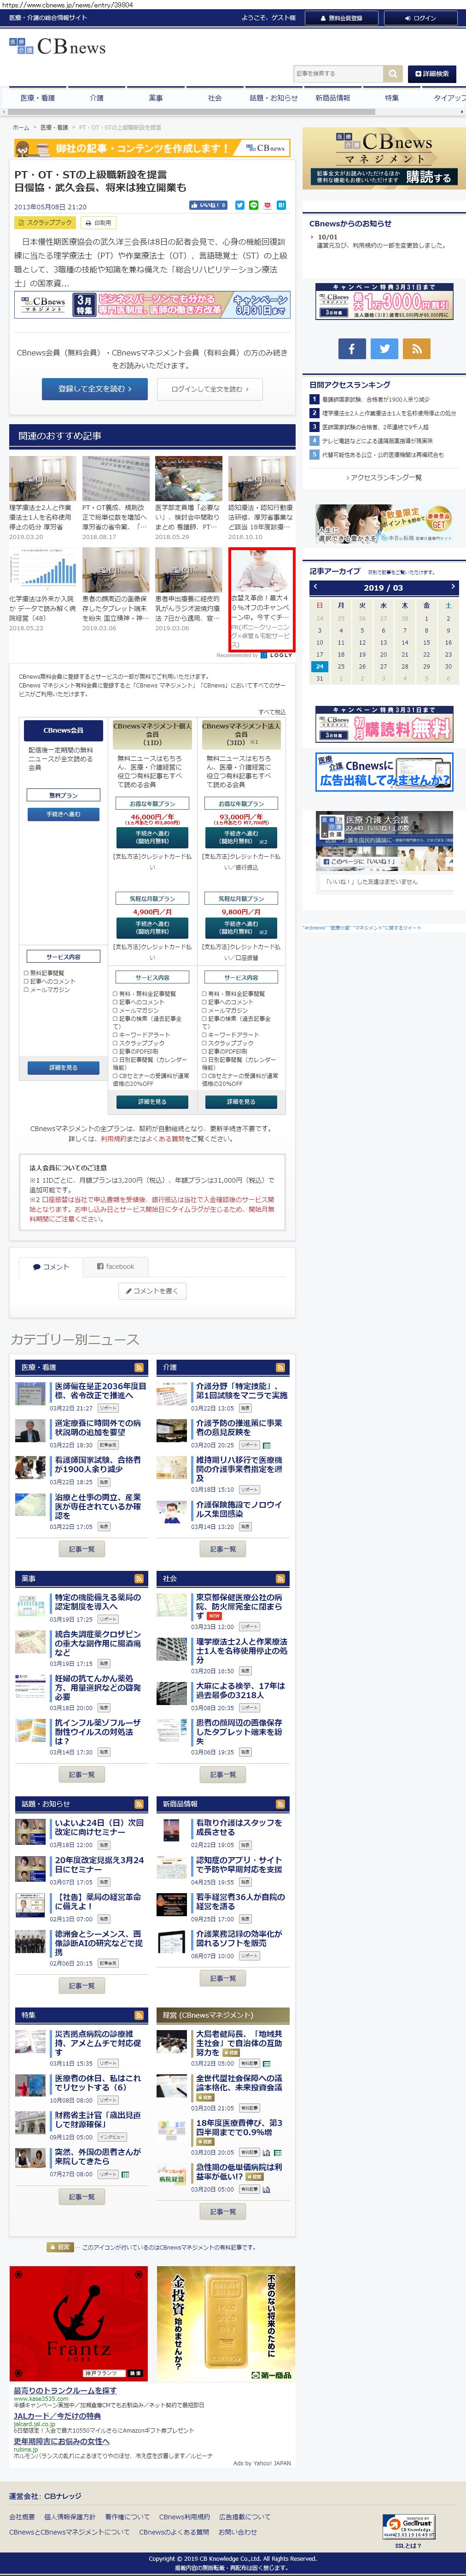
Task: Open the アクセスランキング一覧 link
Action: click(x=383, y=477)
